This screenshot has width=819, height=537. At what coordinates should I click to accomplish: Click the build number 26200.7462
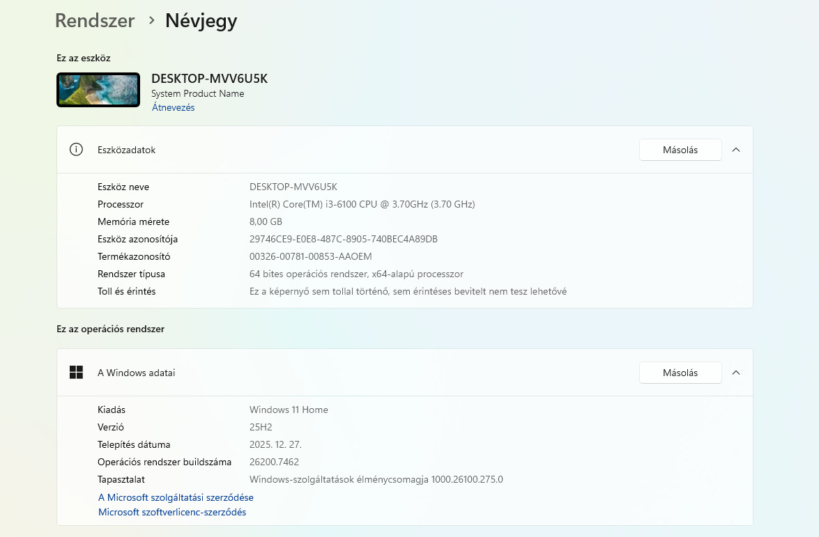(274, 462)
